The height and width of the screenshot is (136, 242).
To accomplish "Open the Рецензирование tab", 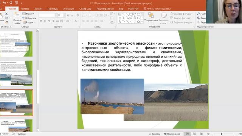I will (105, 9).
